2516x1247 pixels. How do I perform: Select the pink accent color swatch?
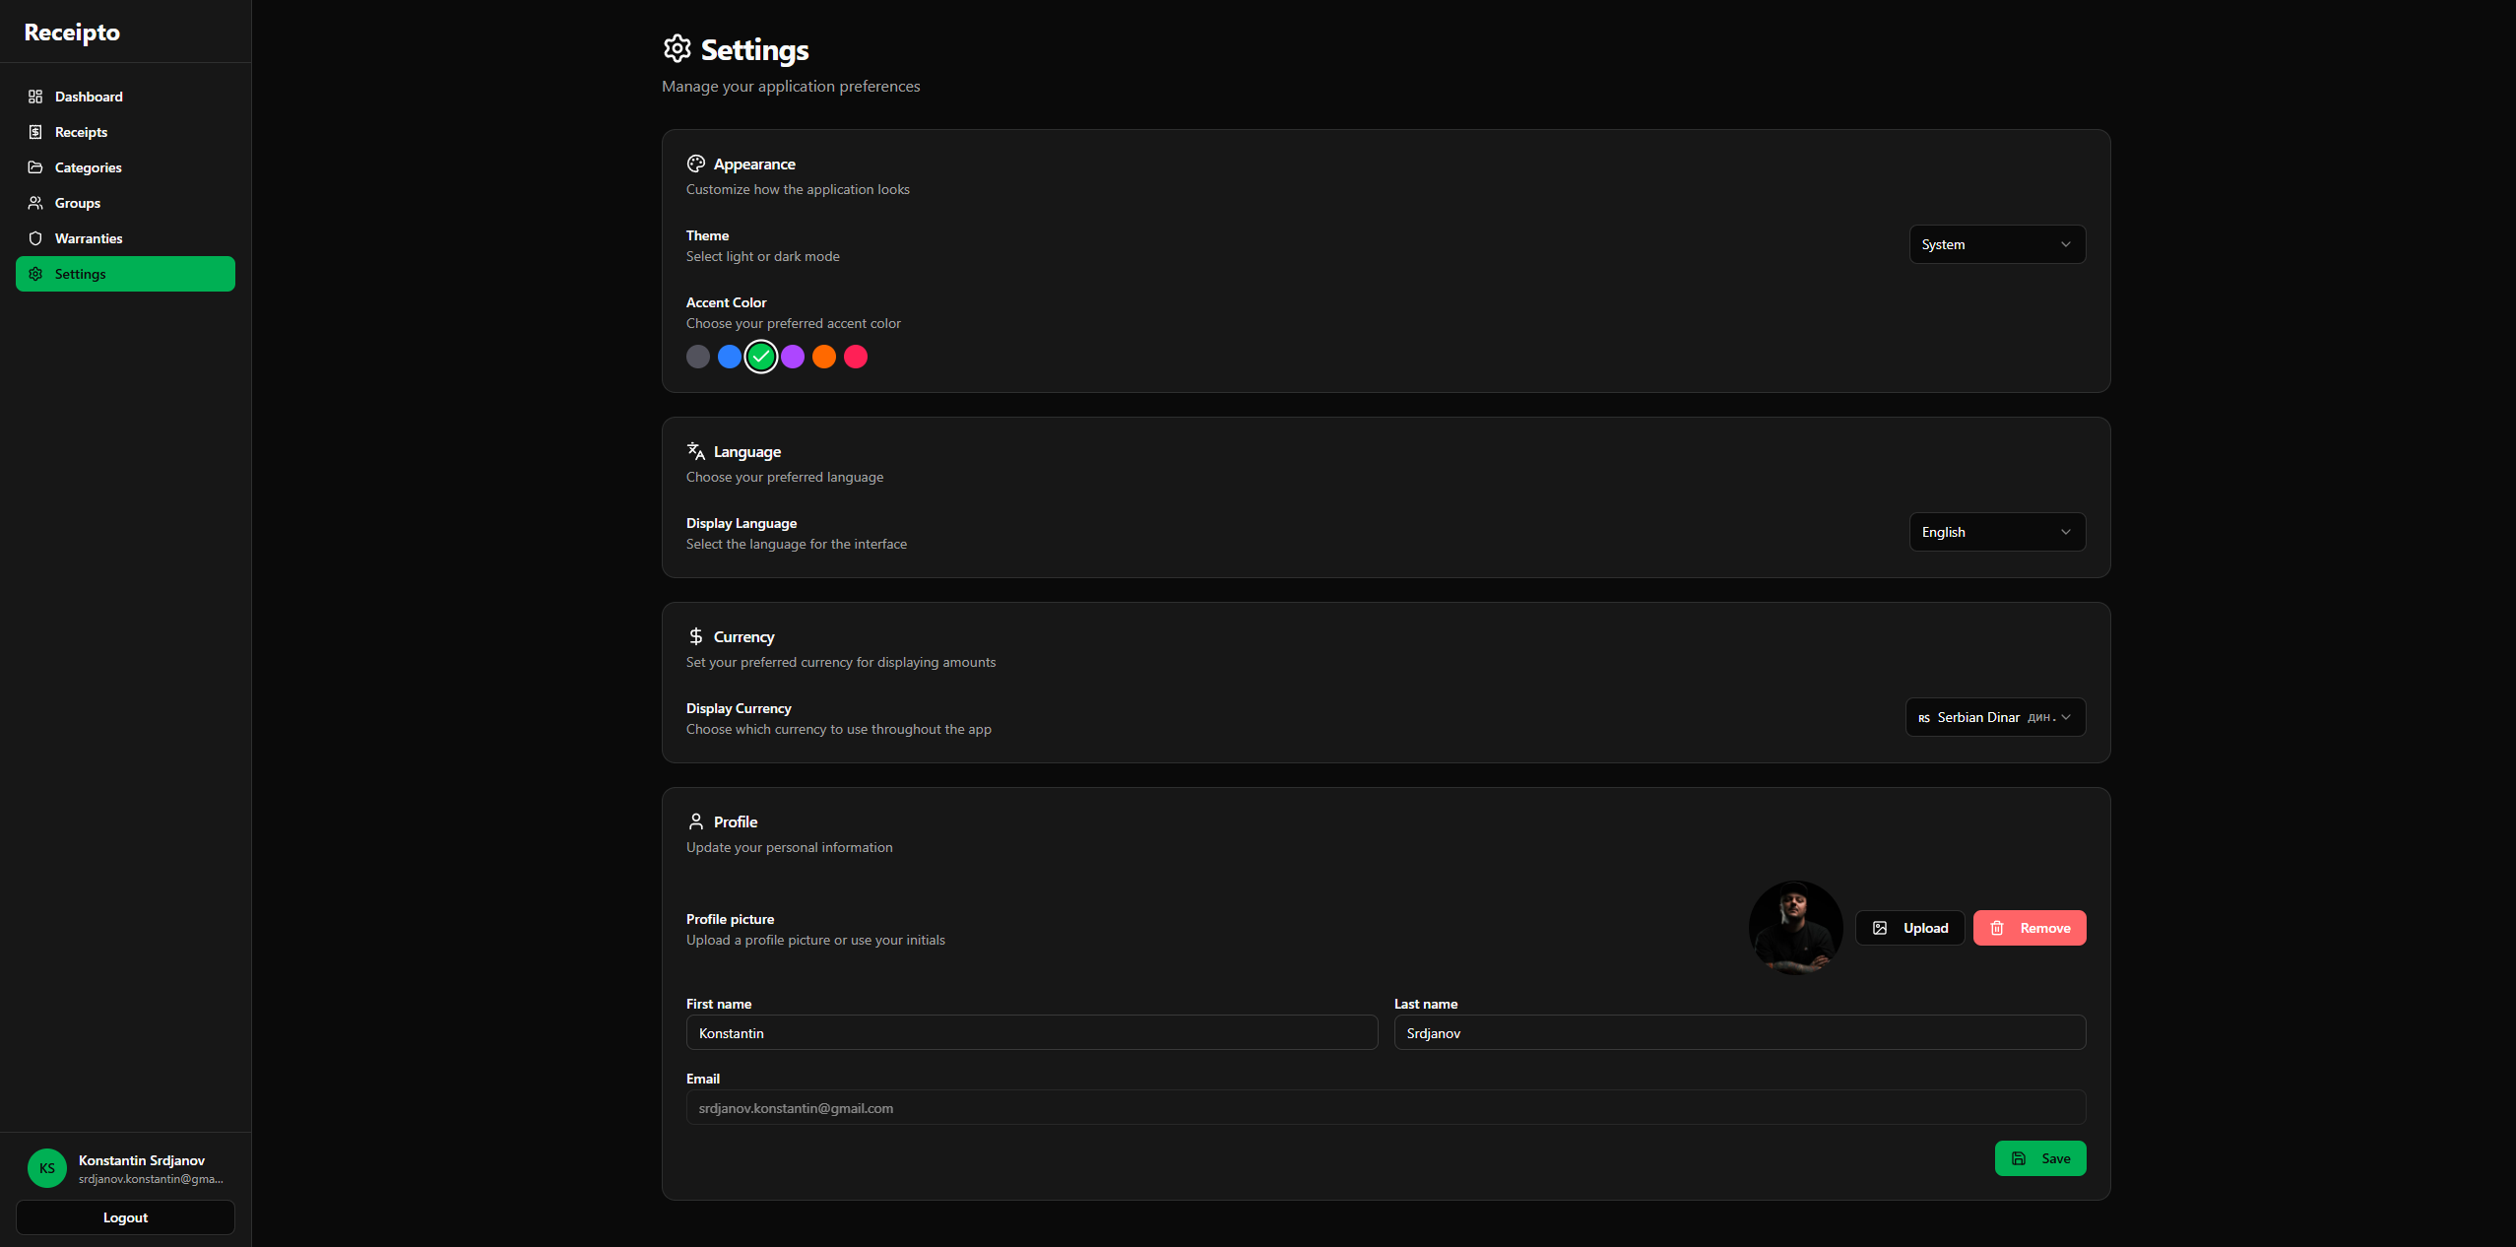click(856, 357)
